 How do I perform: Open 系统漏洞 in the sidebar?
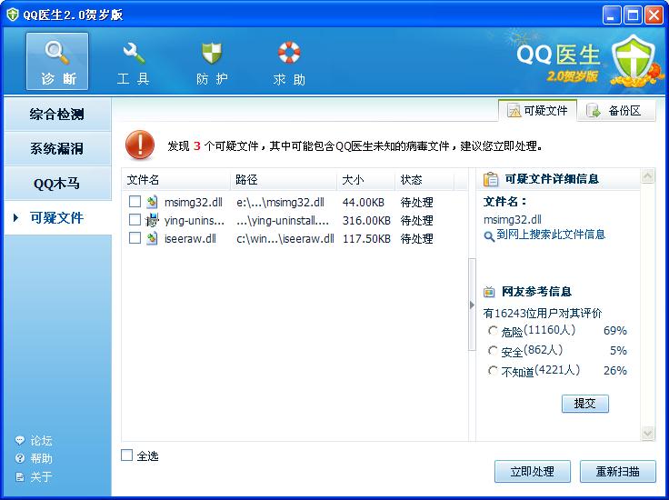pyautogui.click(x=57, y=149)
